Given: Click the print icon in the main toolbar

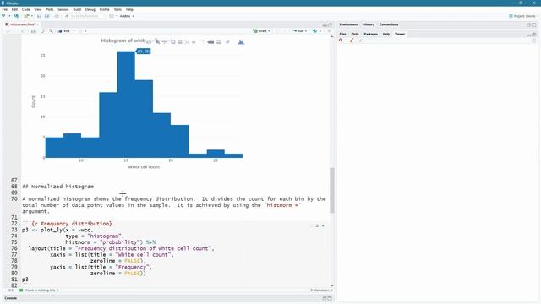Looking at the screenshot, I should 57,16.
